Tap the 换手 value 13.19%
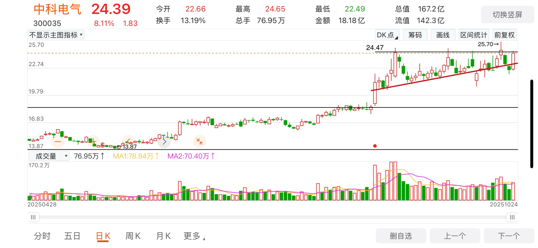Image resolution: width=538 pixels, height=248 pixels. point(193,21)
